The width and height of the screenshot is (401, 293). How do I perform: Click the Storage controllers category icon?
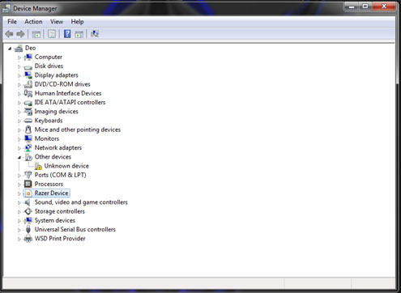pyautogui.click(x=28, y=211)
